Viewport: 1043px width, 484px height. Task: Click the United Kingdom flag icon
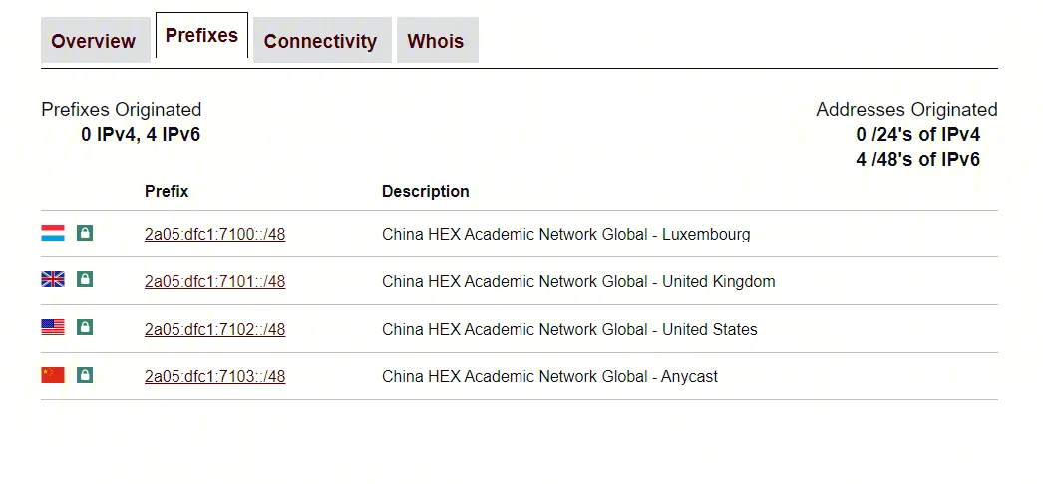click(x=53, y=280)
